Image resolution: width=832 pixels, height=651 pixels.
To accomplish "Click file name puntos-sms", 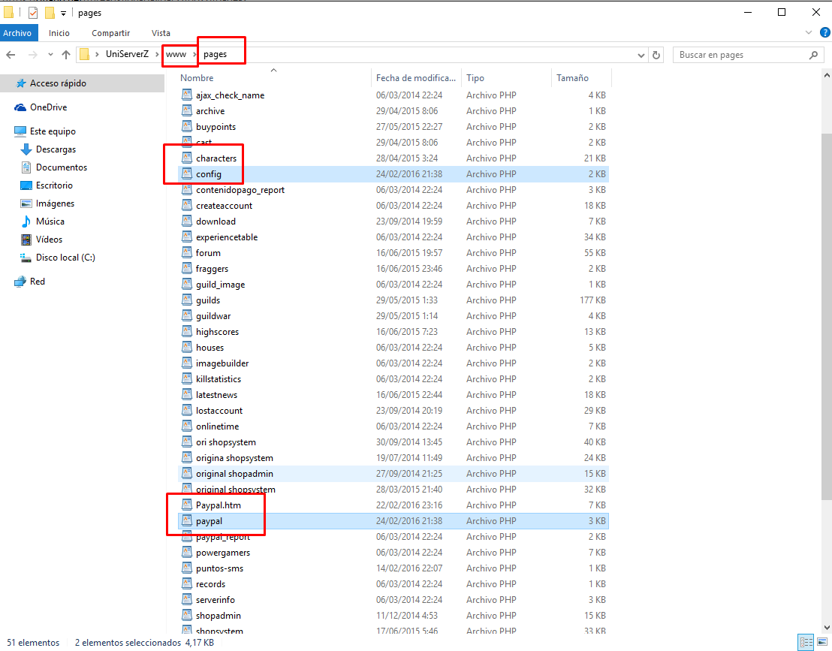I will pos(219,568).
